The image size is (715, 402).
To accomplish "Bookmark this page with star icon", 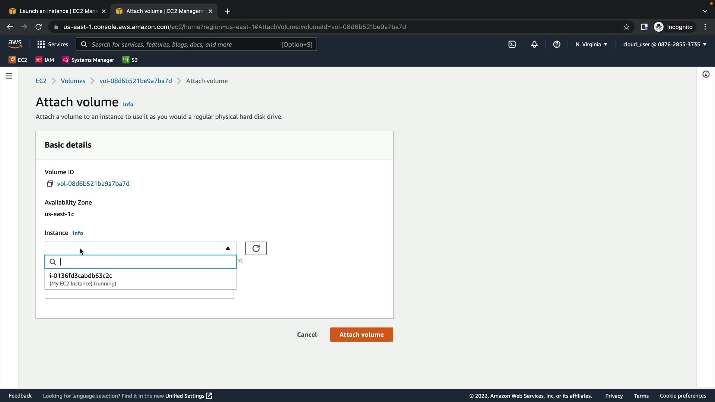I will point(626,27).
